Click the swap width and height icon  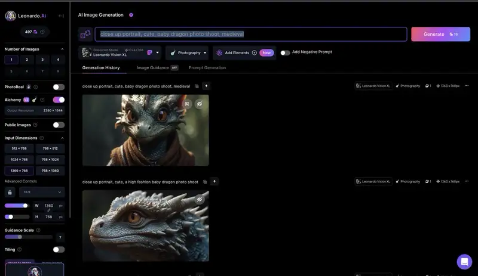click(49, 211)
